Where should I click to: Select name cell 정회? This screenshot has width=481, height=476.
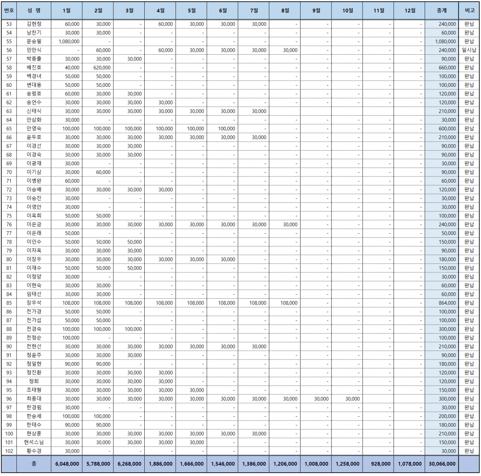pos(34,381)
